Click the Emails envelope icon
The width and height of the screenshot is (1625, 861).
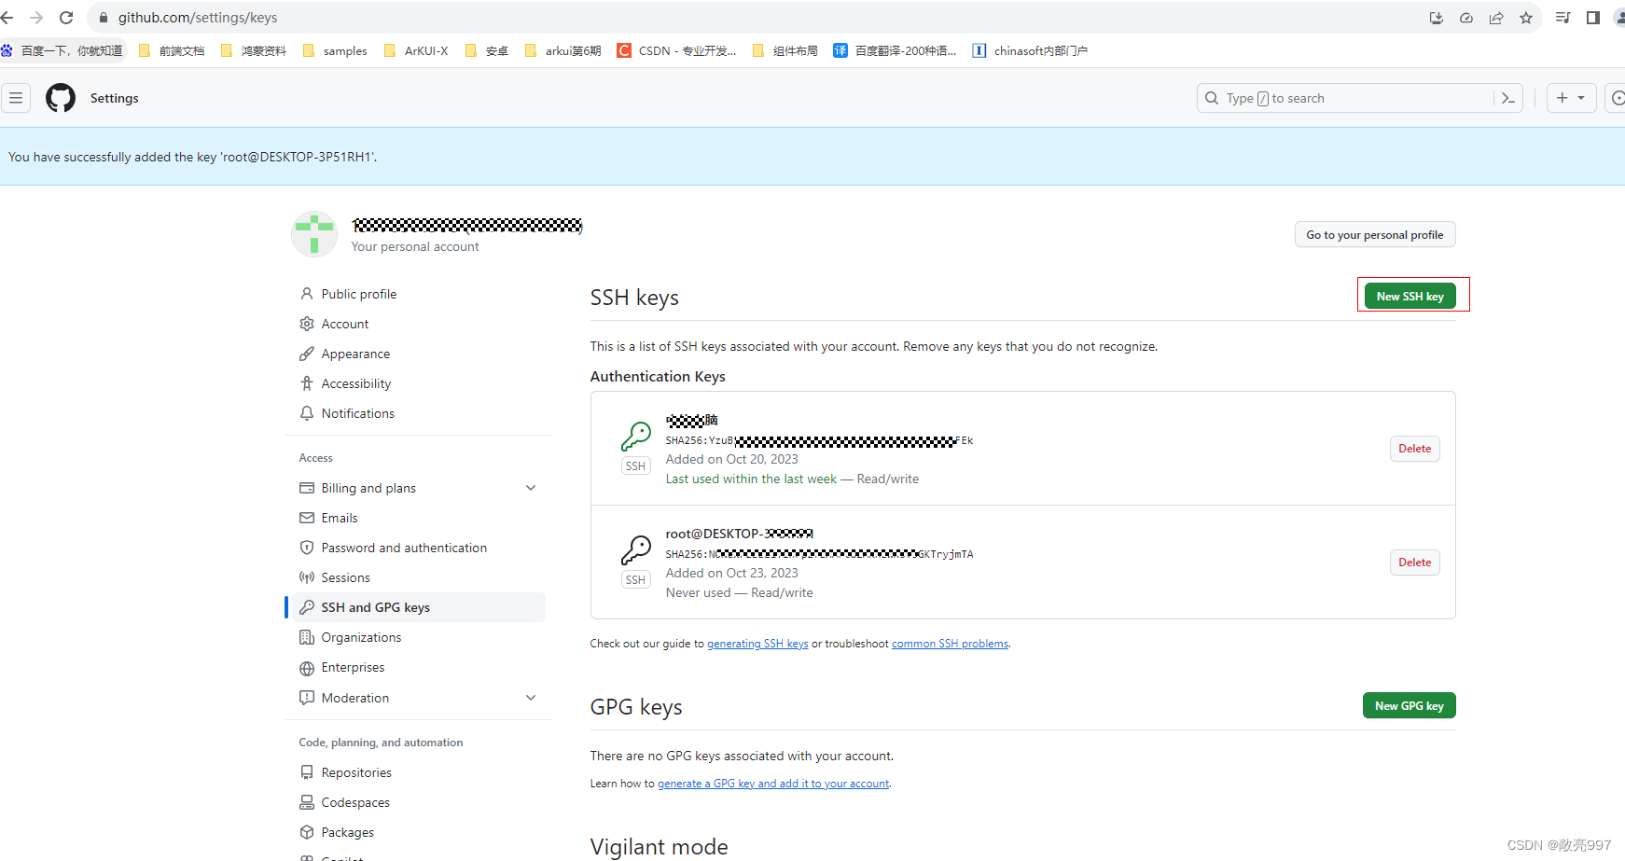307,517
